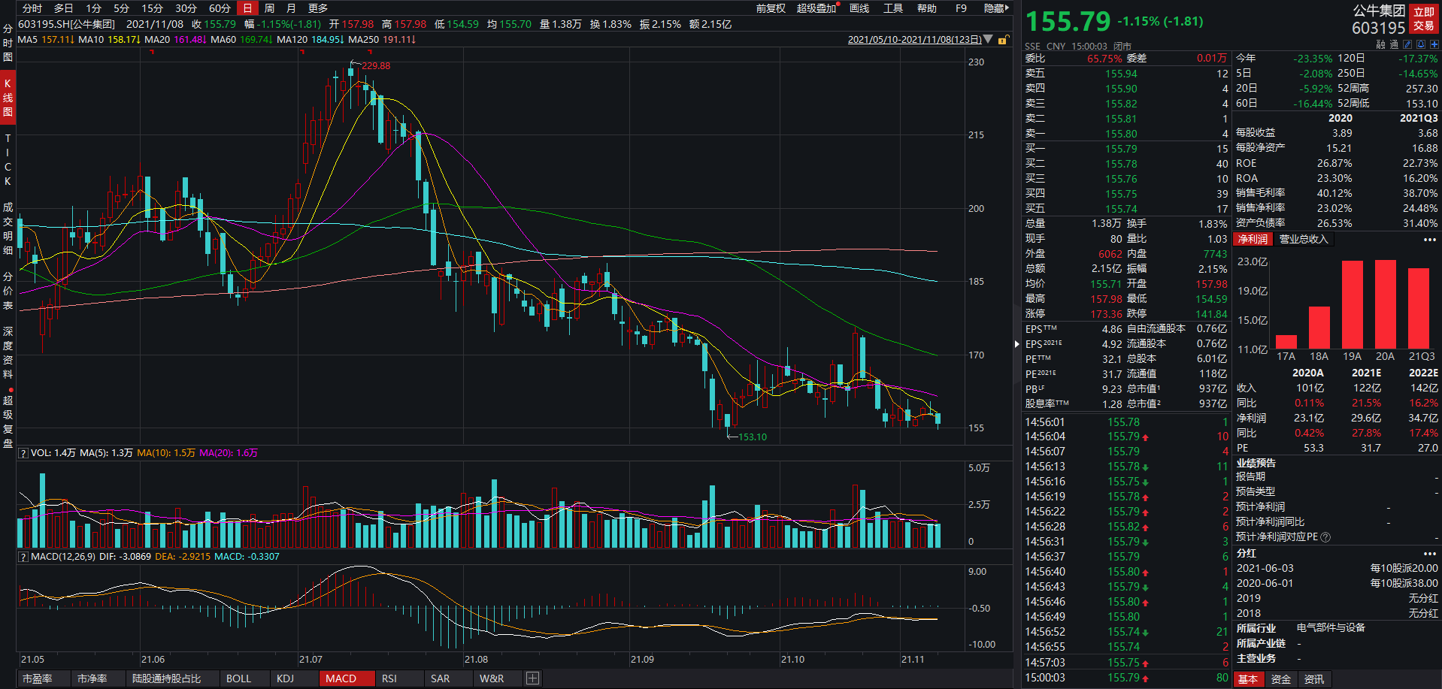This screenshot has height=689, width=1442.
Task: Add an indicator with the plus box icon
Action: [x=532, y=678]
